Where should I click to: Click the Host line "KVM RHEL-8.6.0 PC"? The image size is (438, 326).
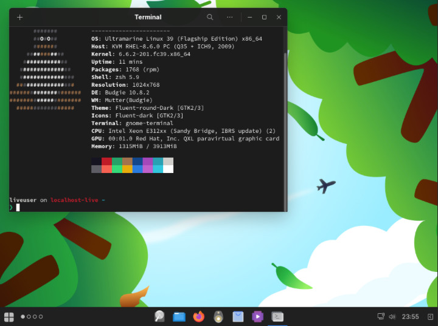(x=141, y=47)
